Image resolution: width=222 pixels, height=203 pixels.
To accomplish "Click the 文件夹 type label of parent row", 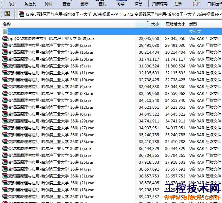I will click(x=195, y=31).
